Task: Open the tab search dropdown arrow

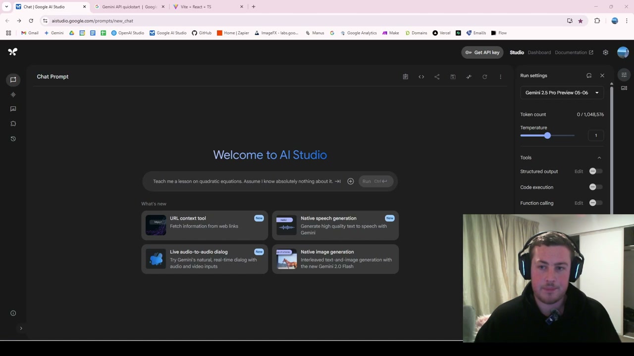Action: 6,7
